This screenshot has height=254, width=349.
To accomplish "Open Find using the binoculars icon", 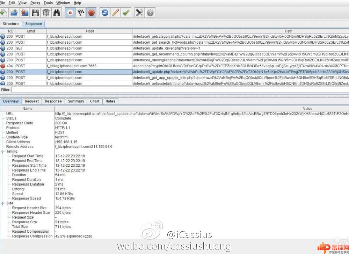I will tap(57, 13).
